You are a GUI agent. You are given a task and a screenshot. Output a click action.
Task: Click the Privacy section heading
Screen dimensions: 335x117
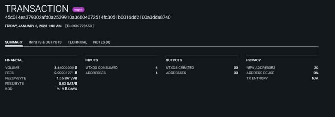[x=253, y=60]
